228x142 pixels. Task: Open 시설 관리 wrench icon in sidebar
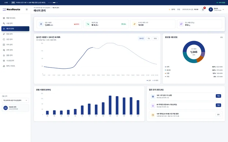pyautogui.click(x=4, y=23)
